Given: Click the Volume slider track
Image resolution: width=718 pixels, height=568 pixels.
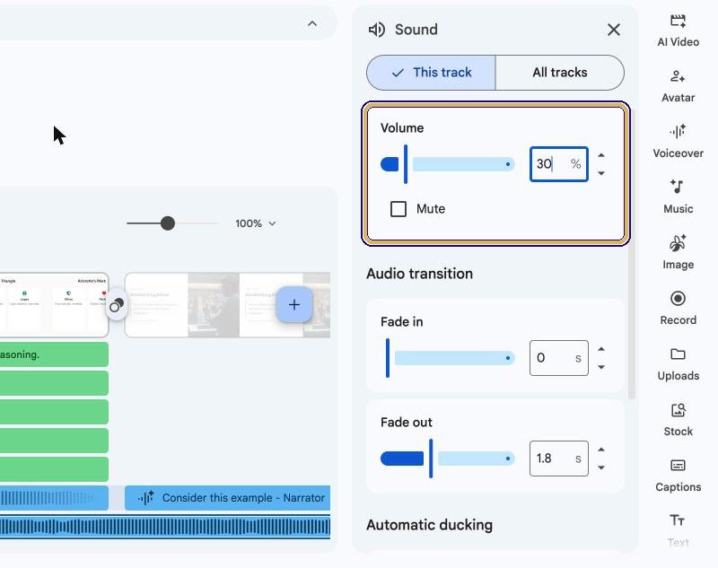Looking at the screenshot, I should point(447,164).
